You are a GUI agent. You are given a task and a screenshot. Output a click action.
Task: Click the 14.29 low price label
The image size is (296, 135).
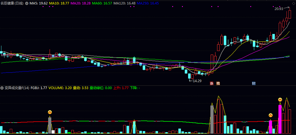point(197,81)
